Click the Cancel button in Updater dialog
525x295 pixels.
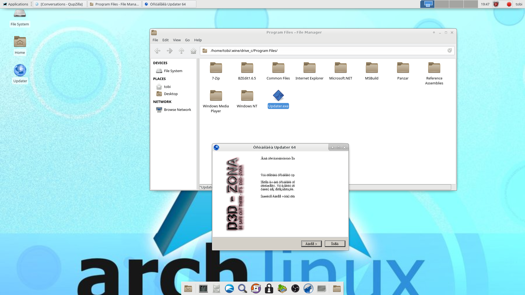point(335,244)
